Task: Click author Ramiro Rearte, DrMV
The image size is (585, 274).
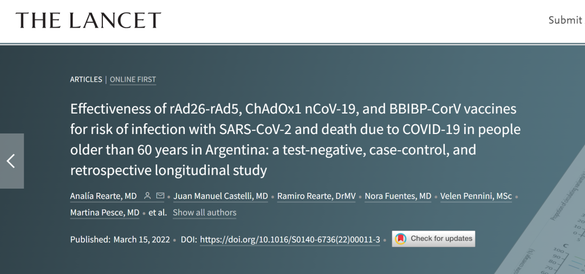Action: tap(316, 196)
